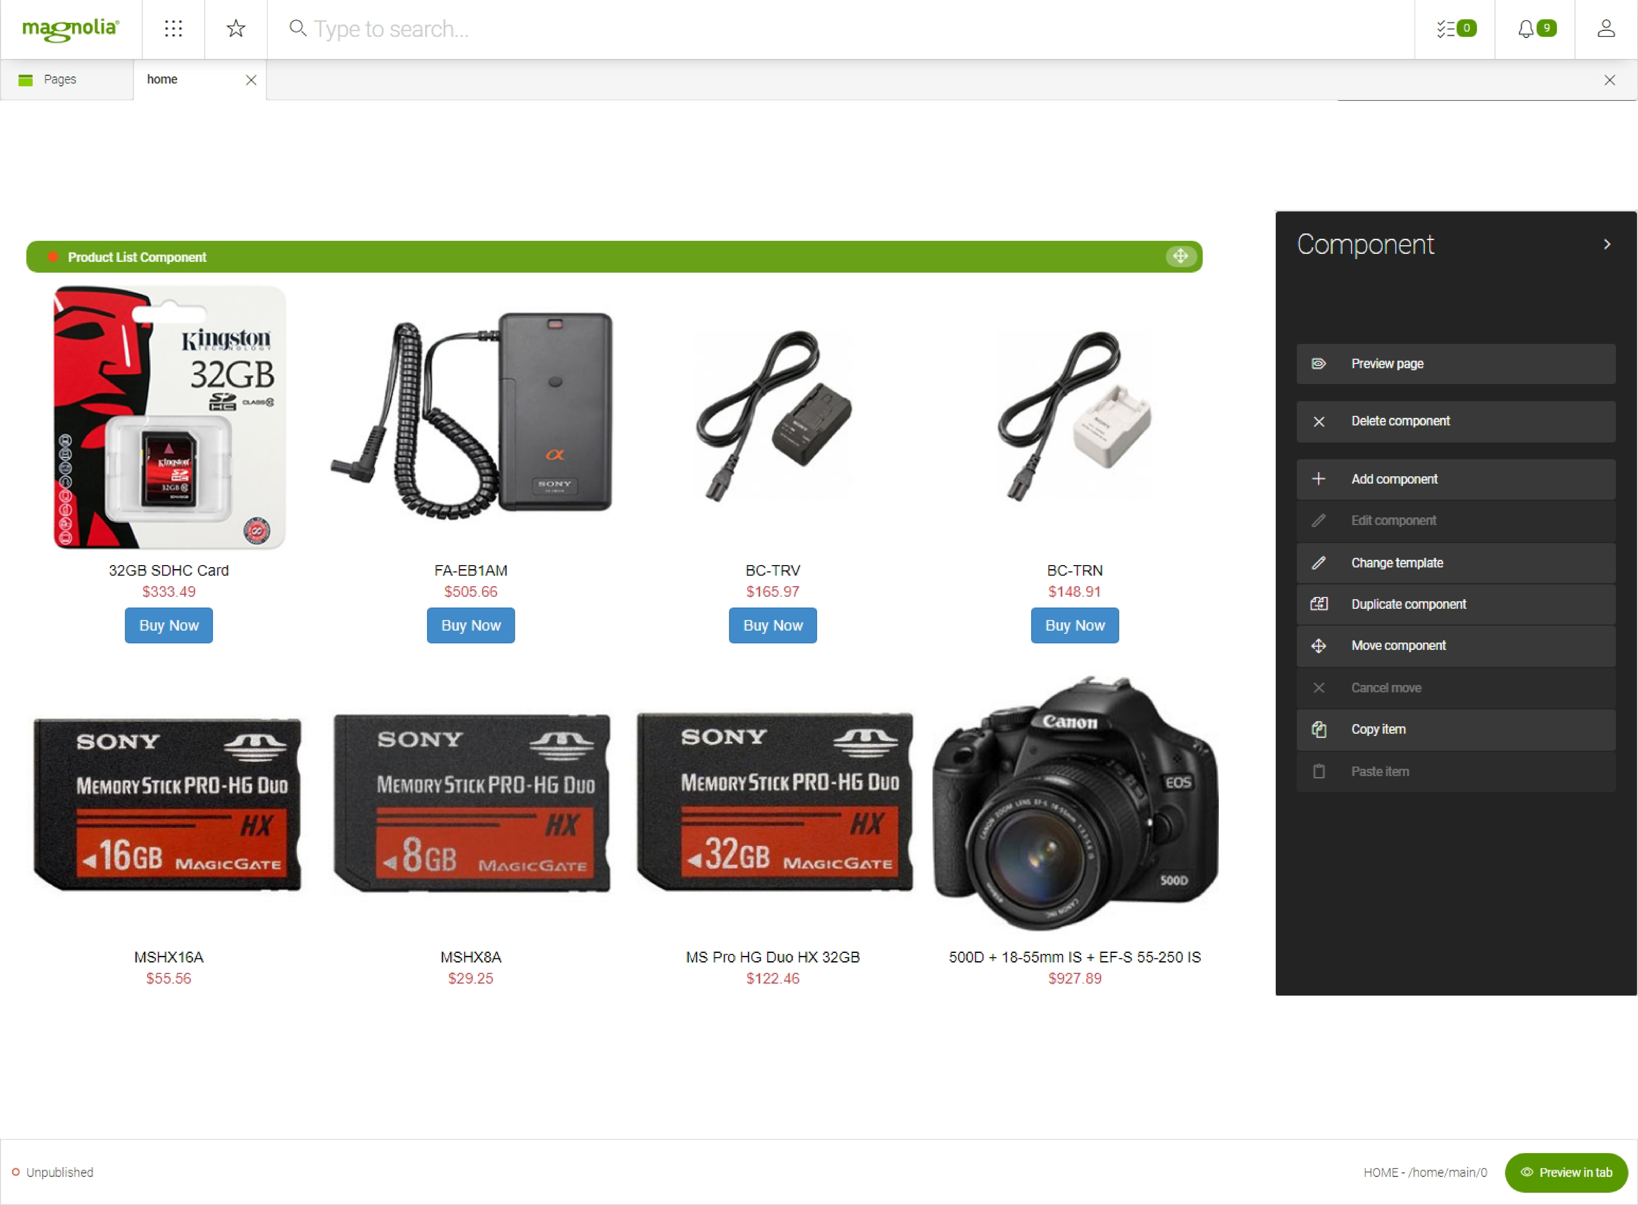Click the Pages app green icon
The height and width of the screenshot is (1205, 1638).
pos(26,80)
